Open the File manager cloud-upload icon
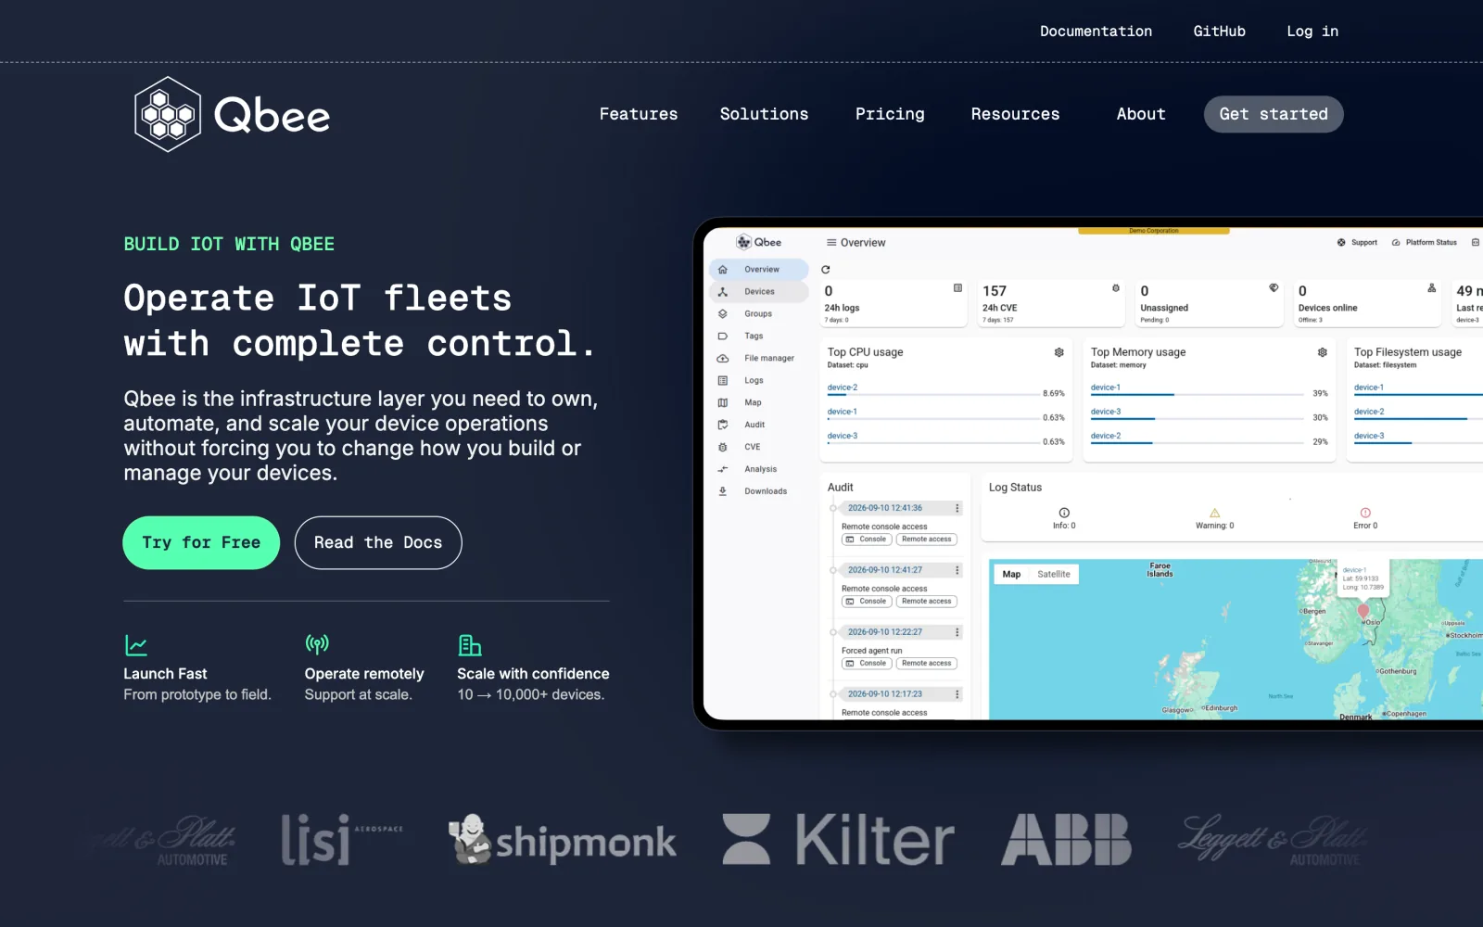1483x927 pixels. pos(723,359)
